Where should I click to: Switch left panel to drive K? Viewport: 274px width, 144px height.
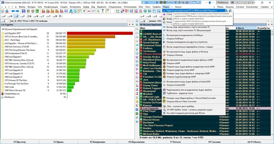tap(29, 16)
